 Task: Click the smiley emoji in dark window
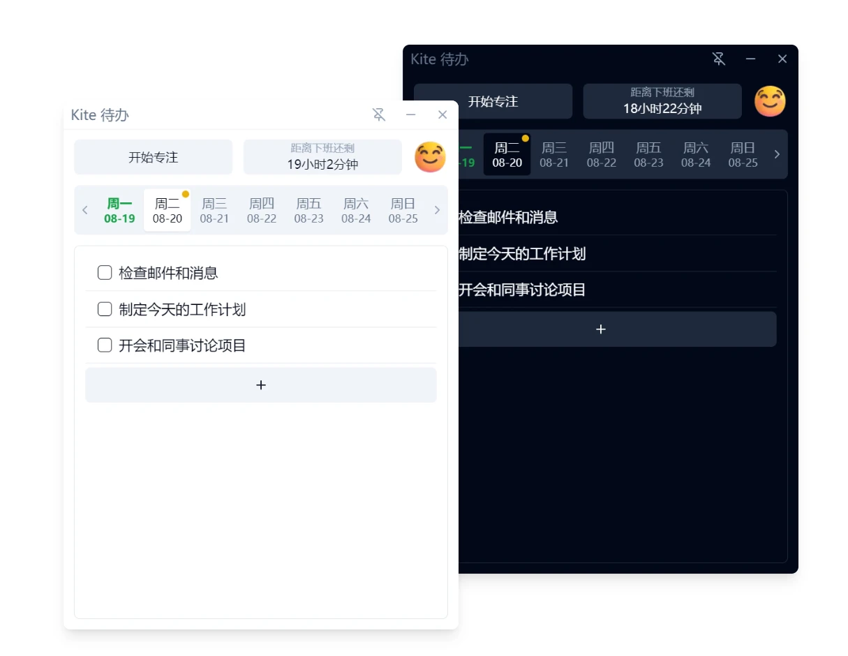pyautogui.click(x=770, y=101)
